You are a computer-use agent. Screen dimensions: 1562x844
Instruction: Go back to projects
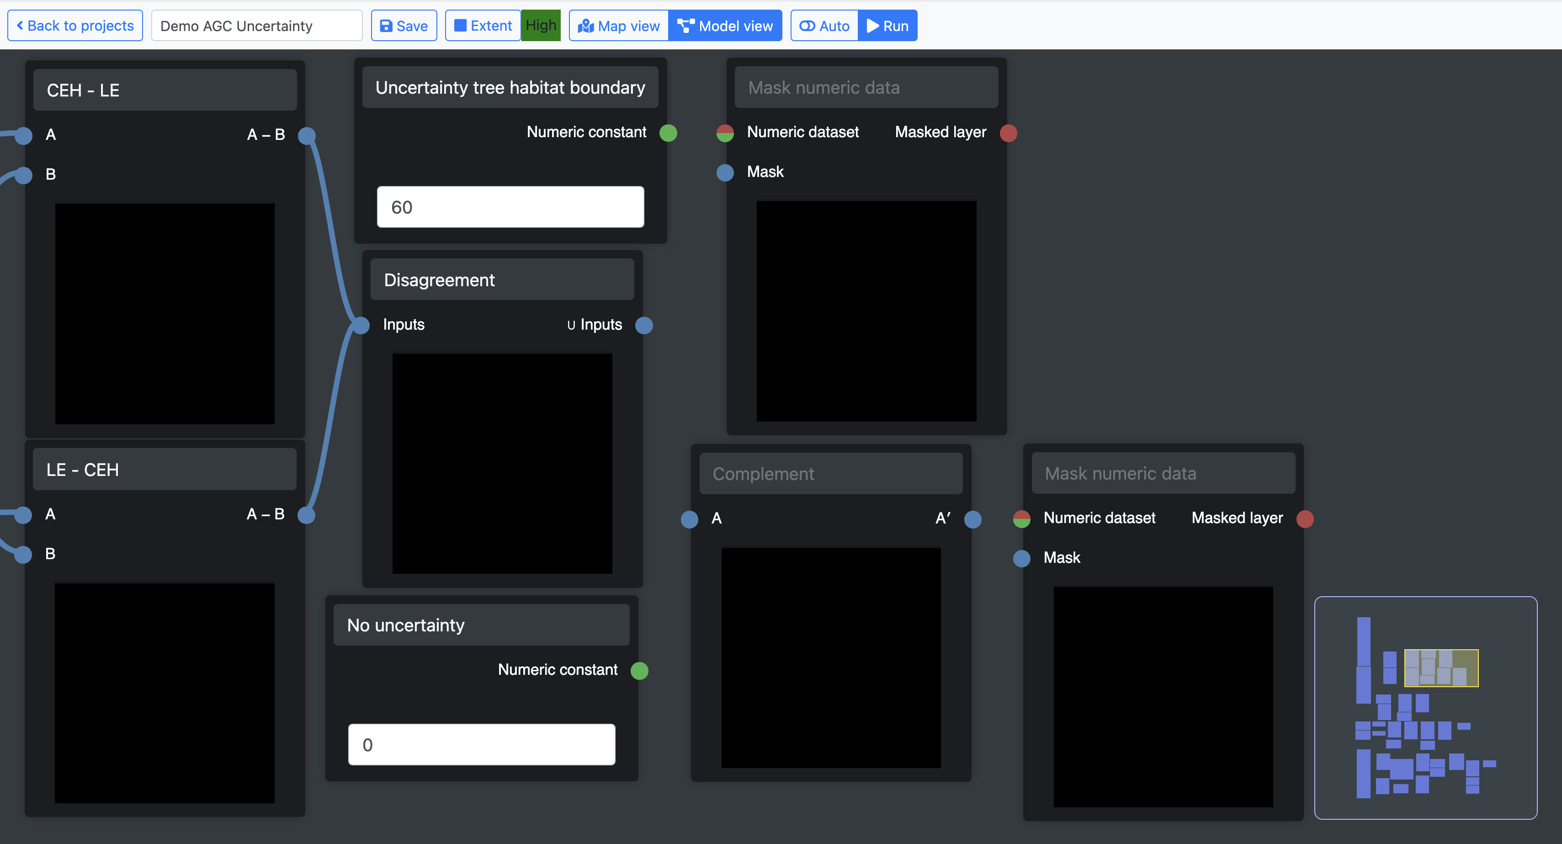click(75, 26)
